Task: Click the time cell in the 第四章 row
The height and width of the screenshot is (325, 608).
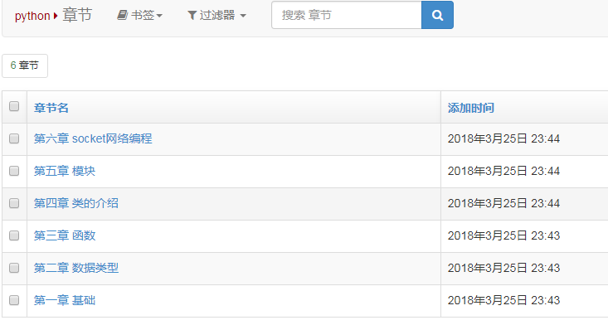Action: (x=524, y=204)
